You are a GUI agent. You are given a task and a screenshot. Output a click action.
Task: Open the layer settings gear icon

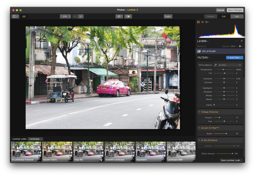pyautogui.click(x=241, y=46)
